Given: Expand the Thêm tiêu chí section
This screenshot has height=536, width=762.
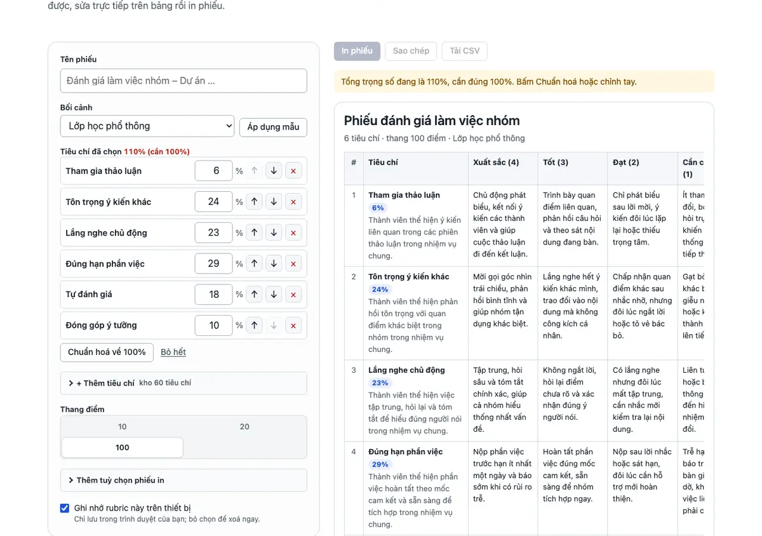Looking at the screenshot, I should [x=184, y=383].
